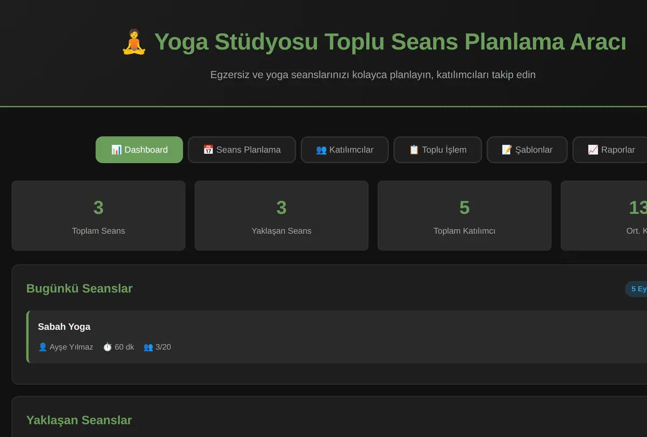The height and width of the screenshot is (437, 647).
Task: Click the subtitle text about planning sessions
Action: [373, 74]
